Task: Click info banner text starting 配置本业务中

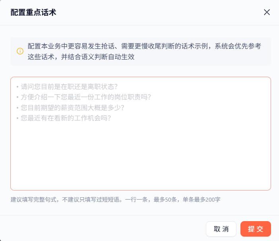Action: (x=144, y=46)
